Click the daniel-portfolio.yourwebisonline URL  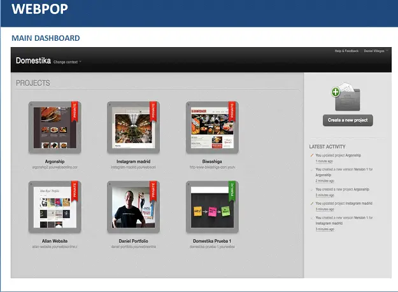click(133, 247)
